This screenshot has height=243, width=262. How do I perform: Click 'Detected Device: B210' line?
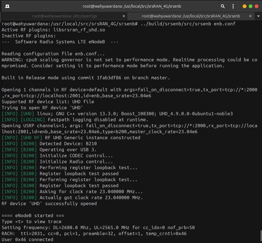click(49, 144)
